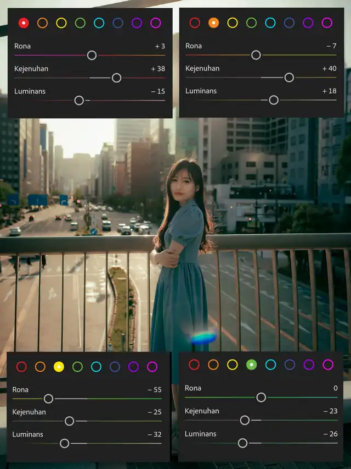Choose the aqua color circle in the top-right panel
This screenshot has height=469, width=351.
(270, 23)
